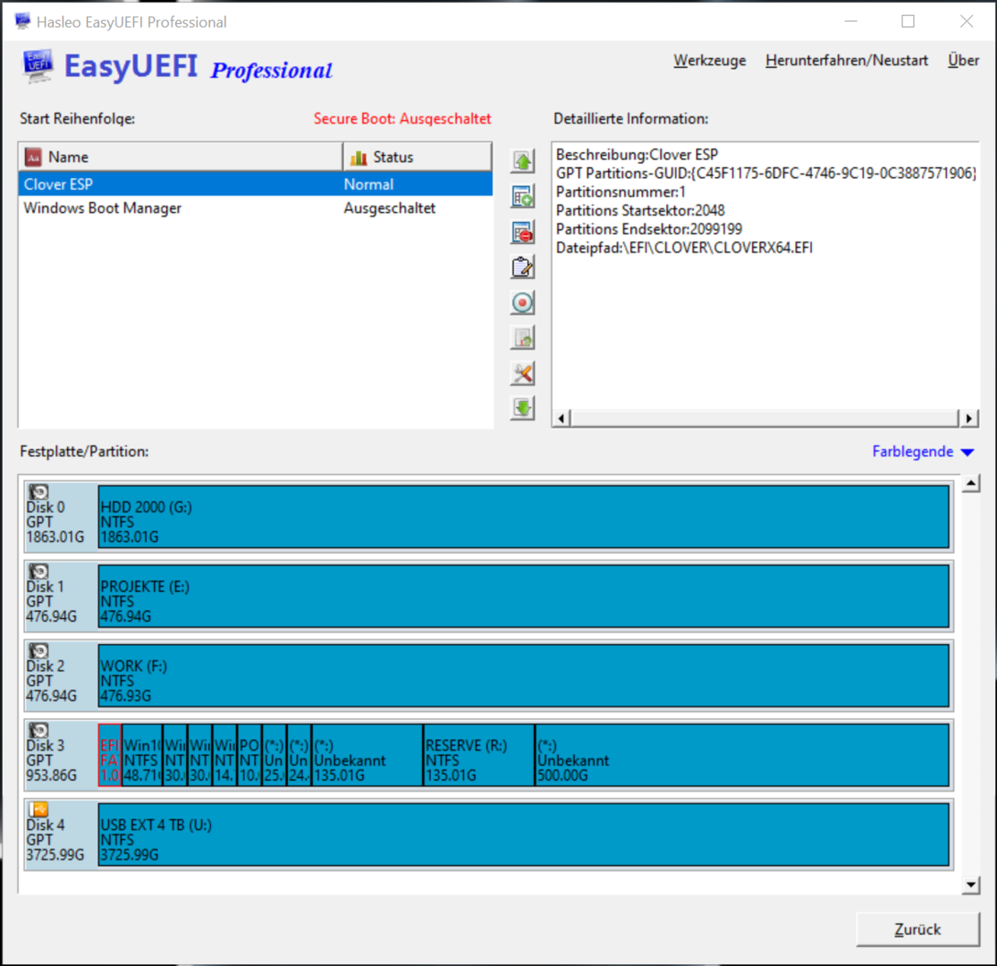This screenshot has width=997, height=966.
Task: Click the Disk 1 drive icon
Action: [x=38, y=571]
